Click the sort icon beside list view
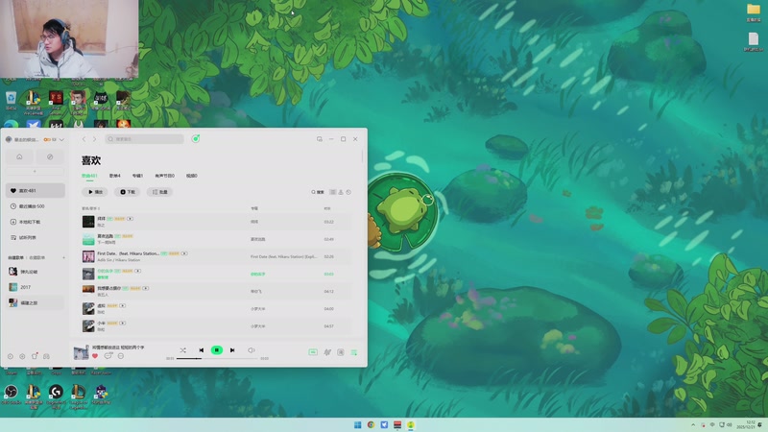The height and width of the screenshot is (432, 768). (341, 192)
